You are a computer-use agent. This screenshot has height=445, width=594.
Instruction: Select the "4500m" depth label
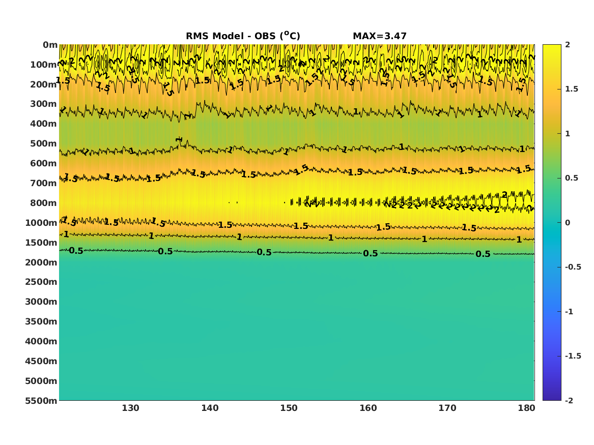point(41,361)
